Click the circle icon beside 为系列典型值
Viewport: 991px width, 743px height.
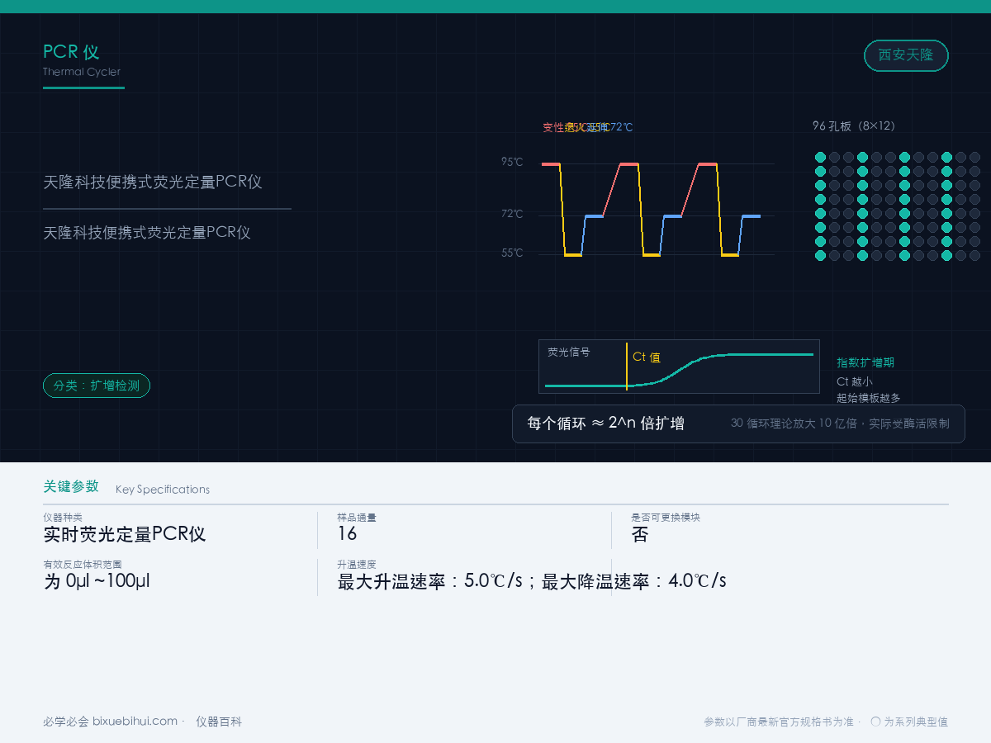click(x=875, y=722)
